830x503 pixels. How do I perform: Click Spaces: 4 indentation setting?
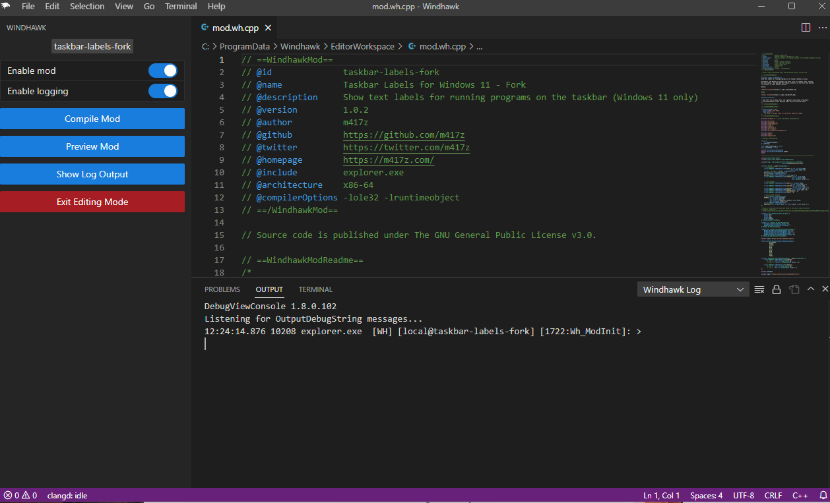[707, 495]
